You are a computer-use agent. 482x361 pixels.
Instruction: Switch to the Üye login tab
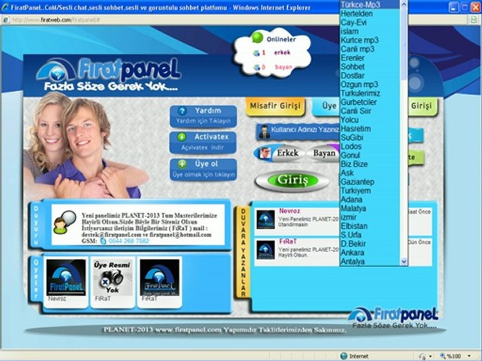[x=326, y=106]
